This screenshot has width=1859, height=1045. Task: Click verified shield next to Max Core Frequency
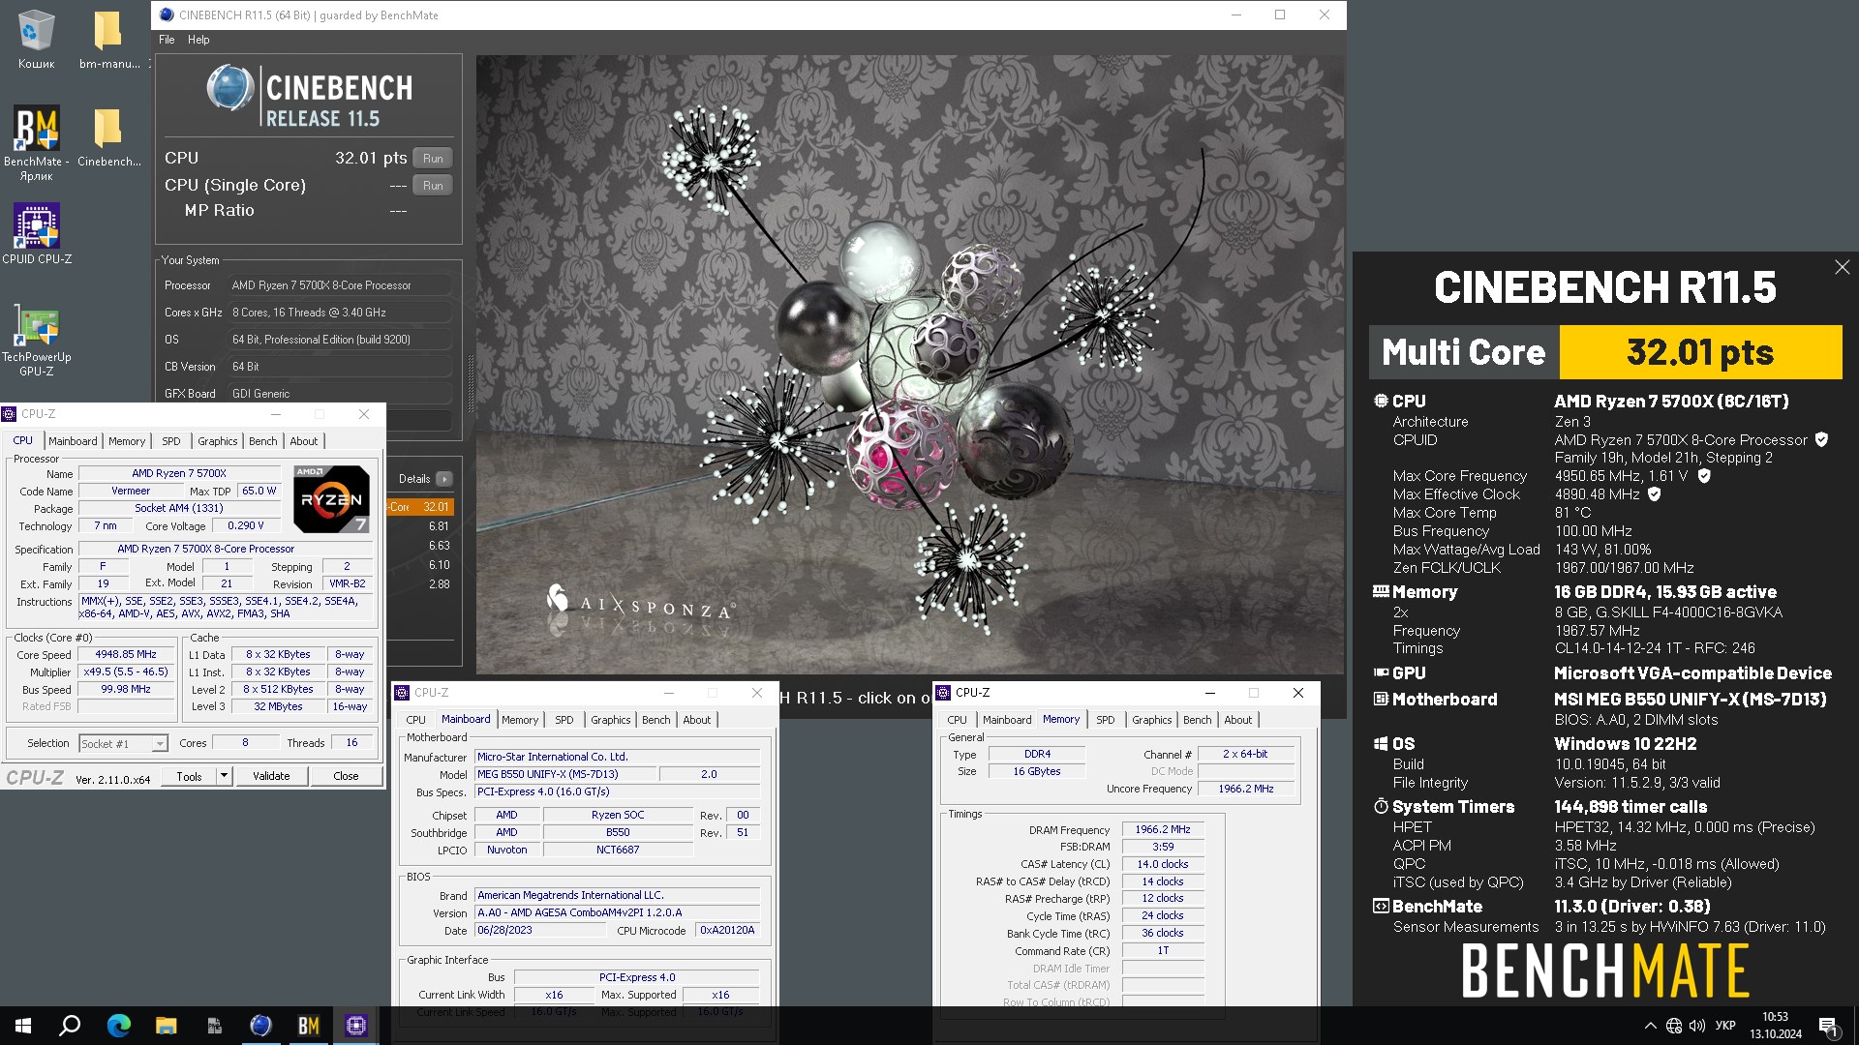pos(1704,476)
